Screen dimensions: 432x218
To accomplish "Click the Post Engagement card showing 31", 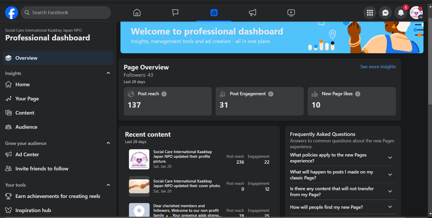I will pyautogui.click(x=260, y=101).
